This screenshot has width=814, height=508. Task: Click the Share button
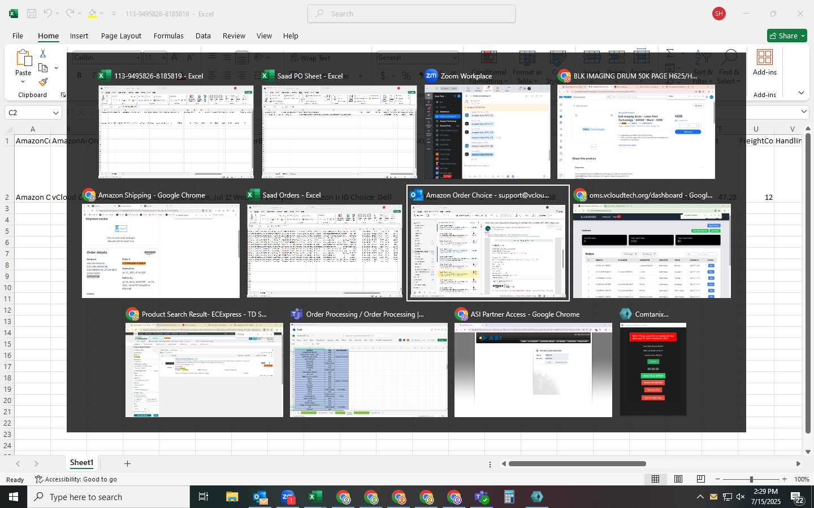[x=787, y=36]
